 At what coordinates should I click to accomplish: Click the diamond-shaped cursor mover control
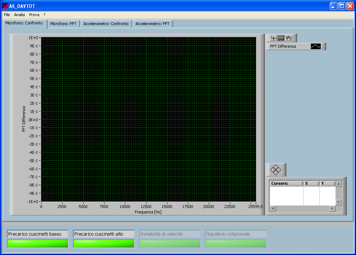pyautogui.click(x=276, y=170)
